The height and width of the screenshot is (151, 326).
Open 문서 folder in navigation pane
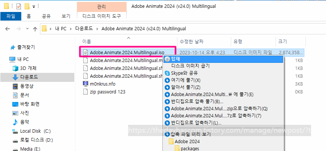[x=21, y=95]
